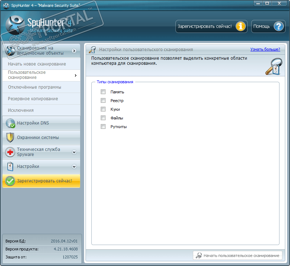Click the arrow next to Пользовательское сканирование
Viewport: 290px width, 266px height.
[x=76, y=75]
